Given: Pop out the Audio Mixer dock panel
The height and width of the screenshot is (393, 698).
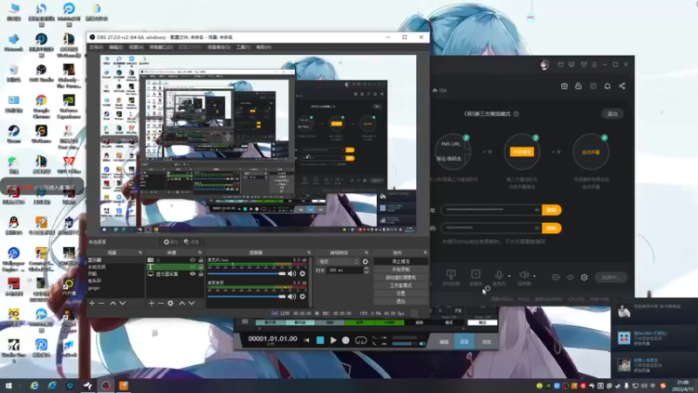Looking at the screenshot, I should 309,252.
